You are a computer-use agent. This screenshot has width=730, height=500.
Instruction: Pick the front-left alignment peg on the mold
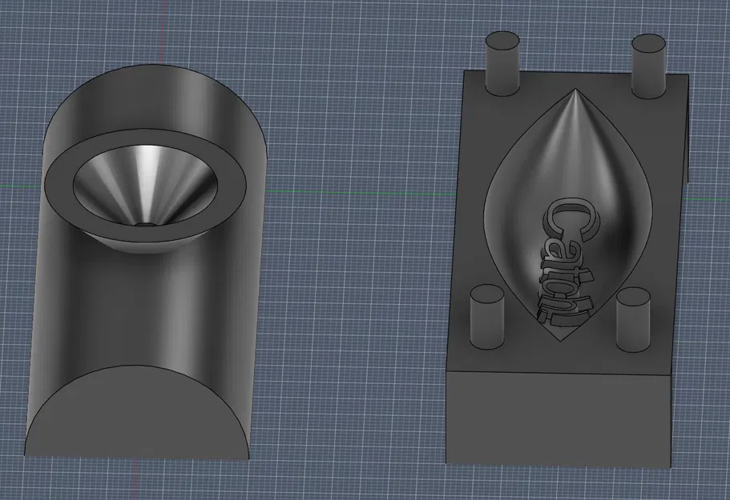[x=487, y=317]
